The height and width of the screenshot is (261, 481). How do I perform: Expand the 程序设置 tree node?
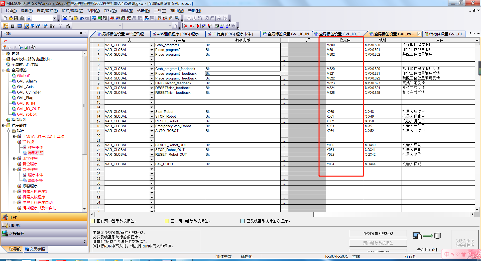(x=3, y=120)
